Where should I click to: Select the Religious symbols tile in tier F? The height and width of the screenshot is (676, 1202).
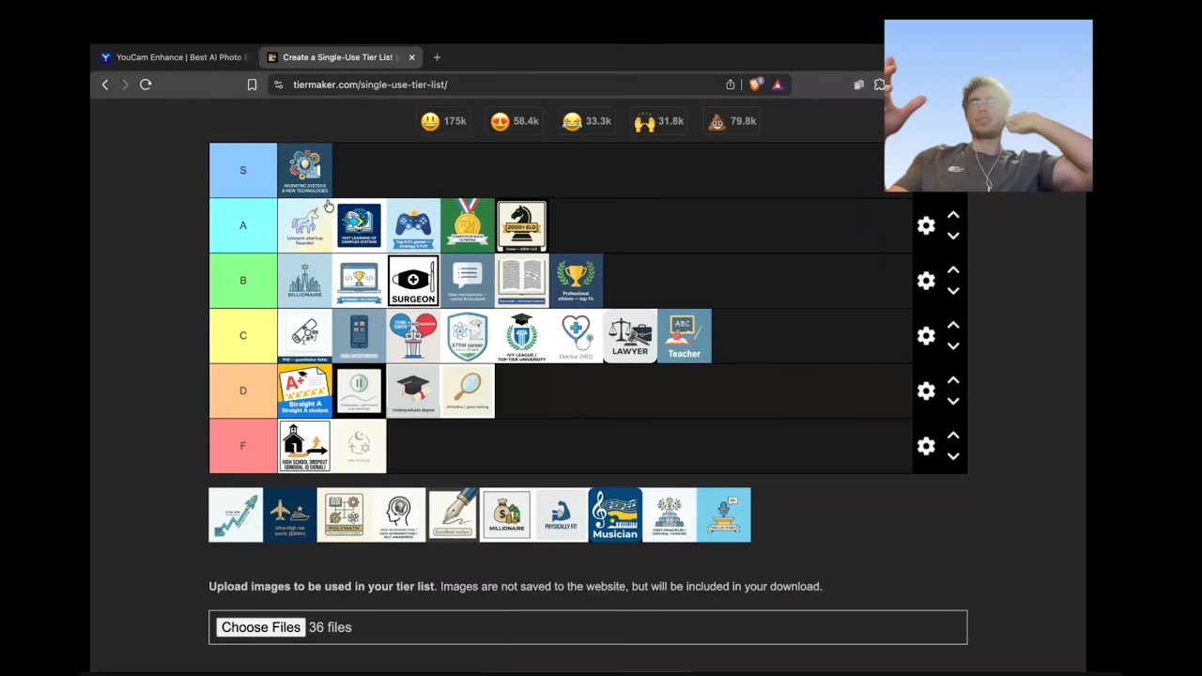[359, 446]
